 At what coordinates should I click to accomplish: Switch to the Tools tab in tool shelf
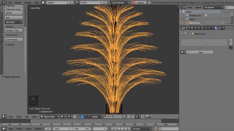point(1,9)
